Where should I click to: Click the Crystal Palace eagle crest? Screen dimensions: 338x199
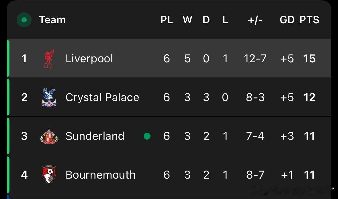click(x=49, y=97)
